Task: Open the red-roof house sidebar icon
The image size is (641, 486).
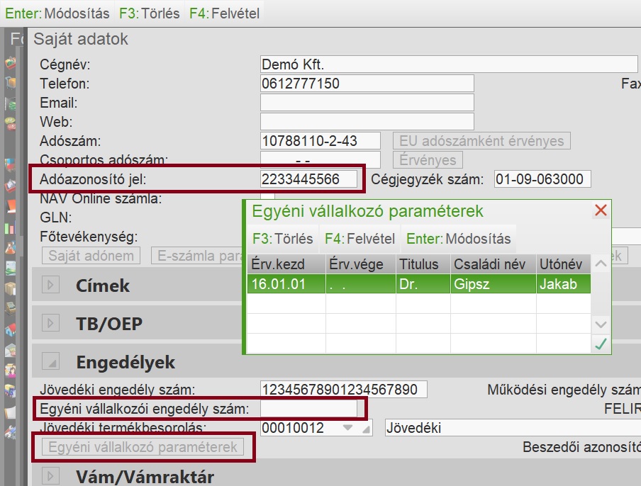Action: [x=10, y=329]
